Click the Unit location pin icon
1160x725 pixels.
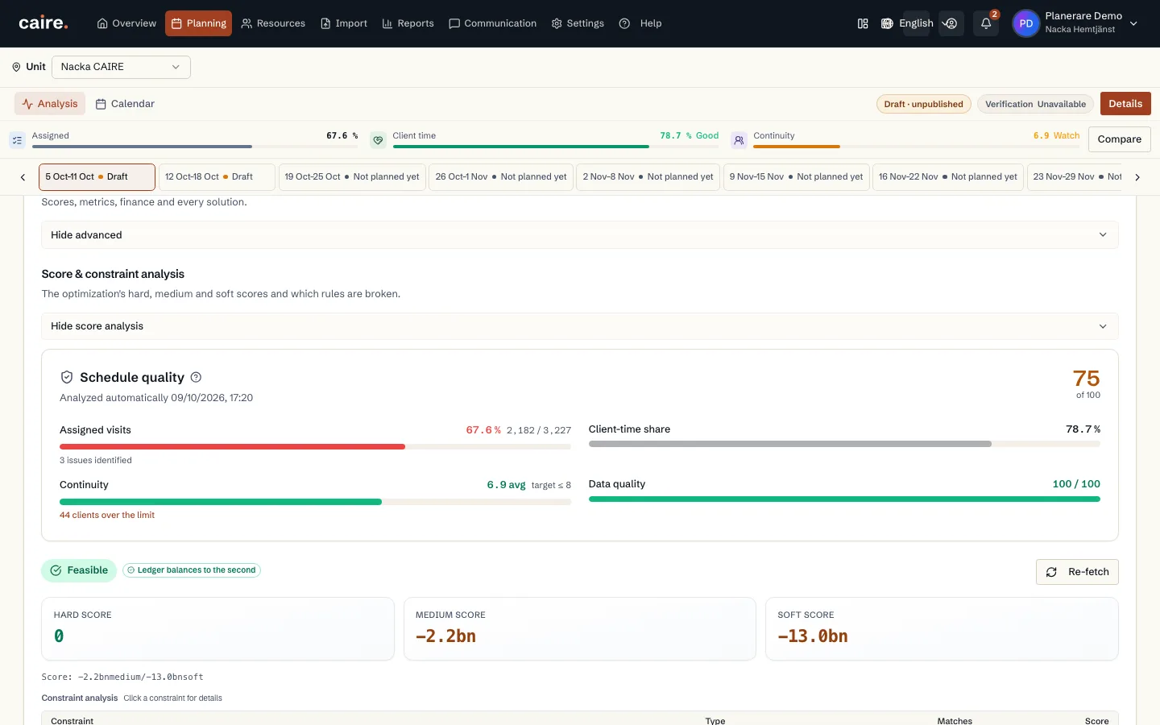point(16,67)
